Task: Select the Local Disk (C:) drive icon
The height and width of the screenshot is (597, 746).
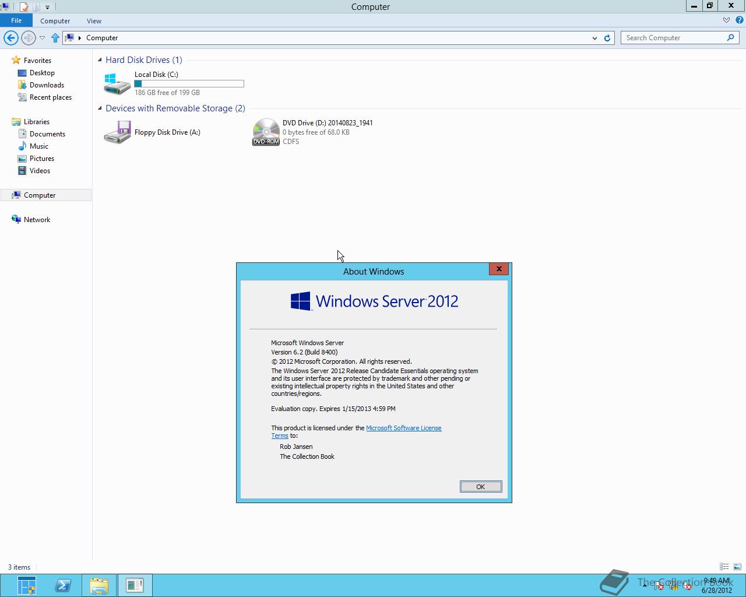Action: (117, 83)
